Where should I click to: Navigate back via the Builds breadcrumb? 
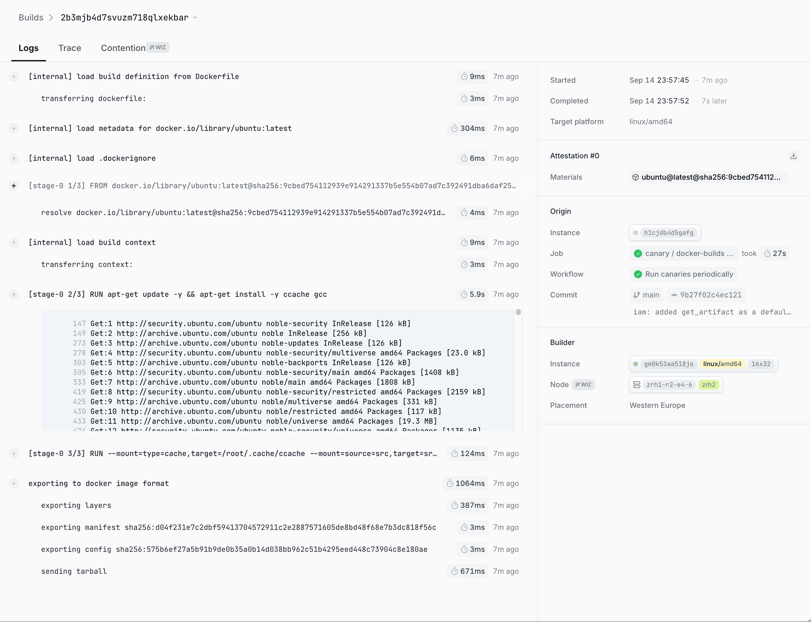click(x=31, y=17)
